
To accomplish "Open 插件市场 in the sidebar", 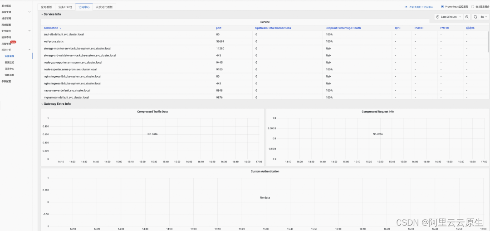I will click(x=6, y=37).
